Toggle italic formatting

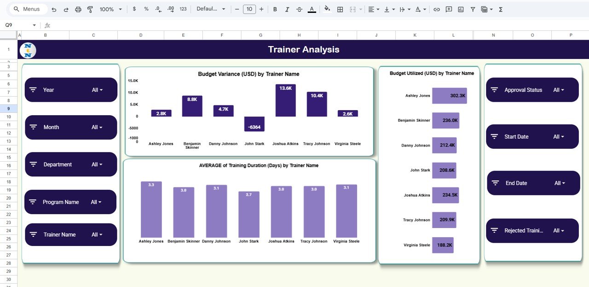pos(287,9)
